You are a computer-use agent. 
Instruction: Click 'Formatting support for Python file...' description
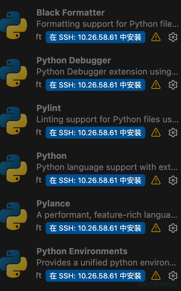pos(107,24)
